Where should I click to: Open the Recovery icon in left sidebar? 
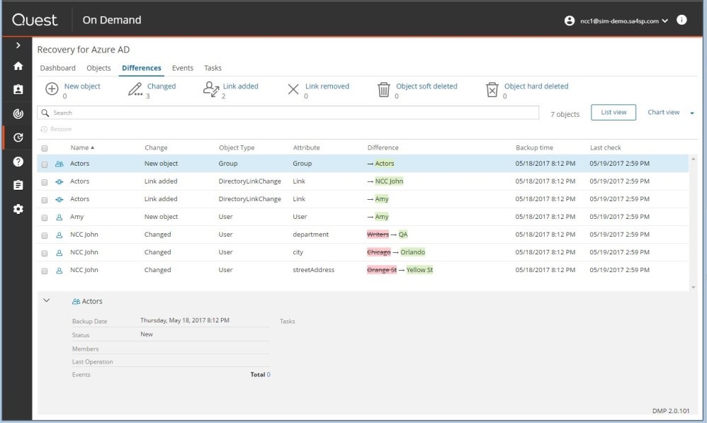point(18,137)
